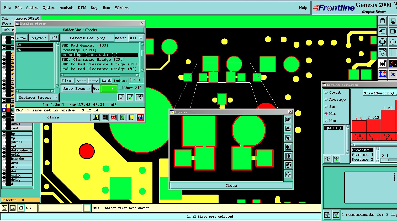Screen dimensions: 397x221
Task: Adjust the 0.1 slider in histogram
Action: (x=385, y=160)
